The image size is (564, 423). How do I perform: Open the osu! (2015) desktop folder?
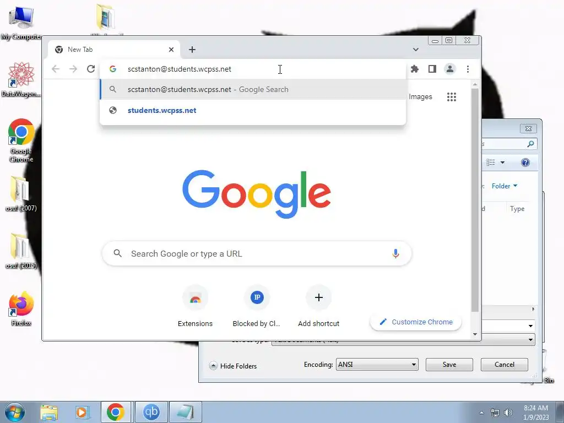(21, 251)
